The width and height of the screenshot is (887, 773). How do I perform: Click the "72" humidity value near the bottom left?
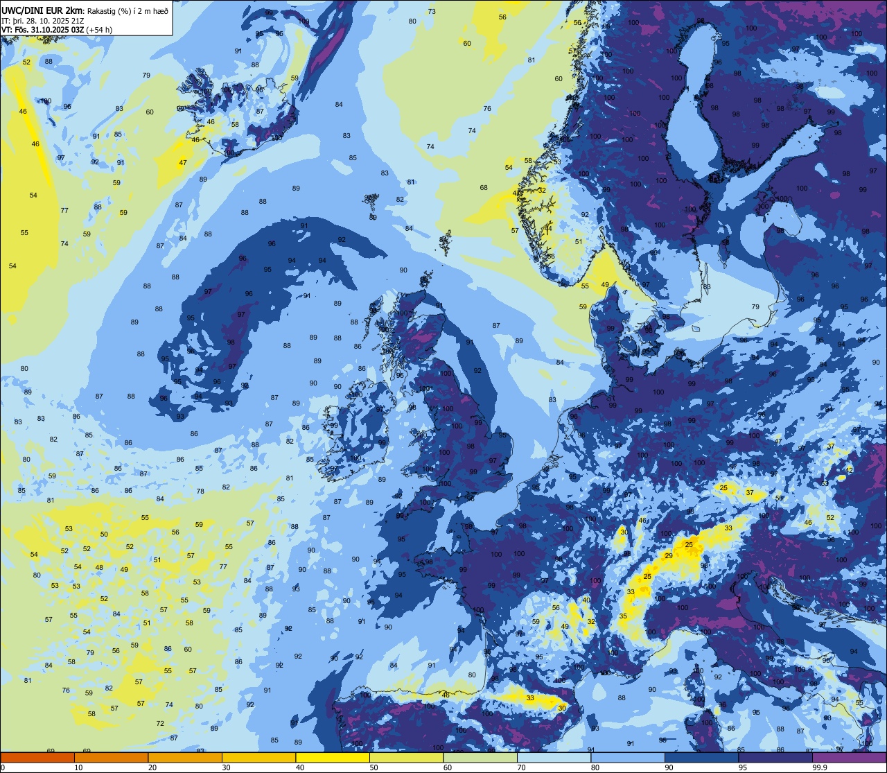[x=160, y=723]
